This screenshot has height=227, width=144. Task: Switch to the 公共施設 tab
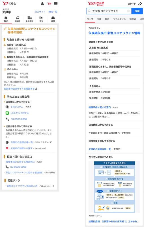tap(30, 19)
